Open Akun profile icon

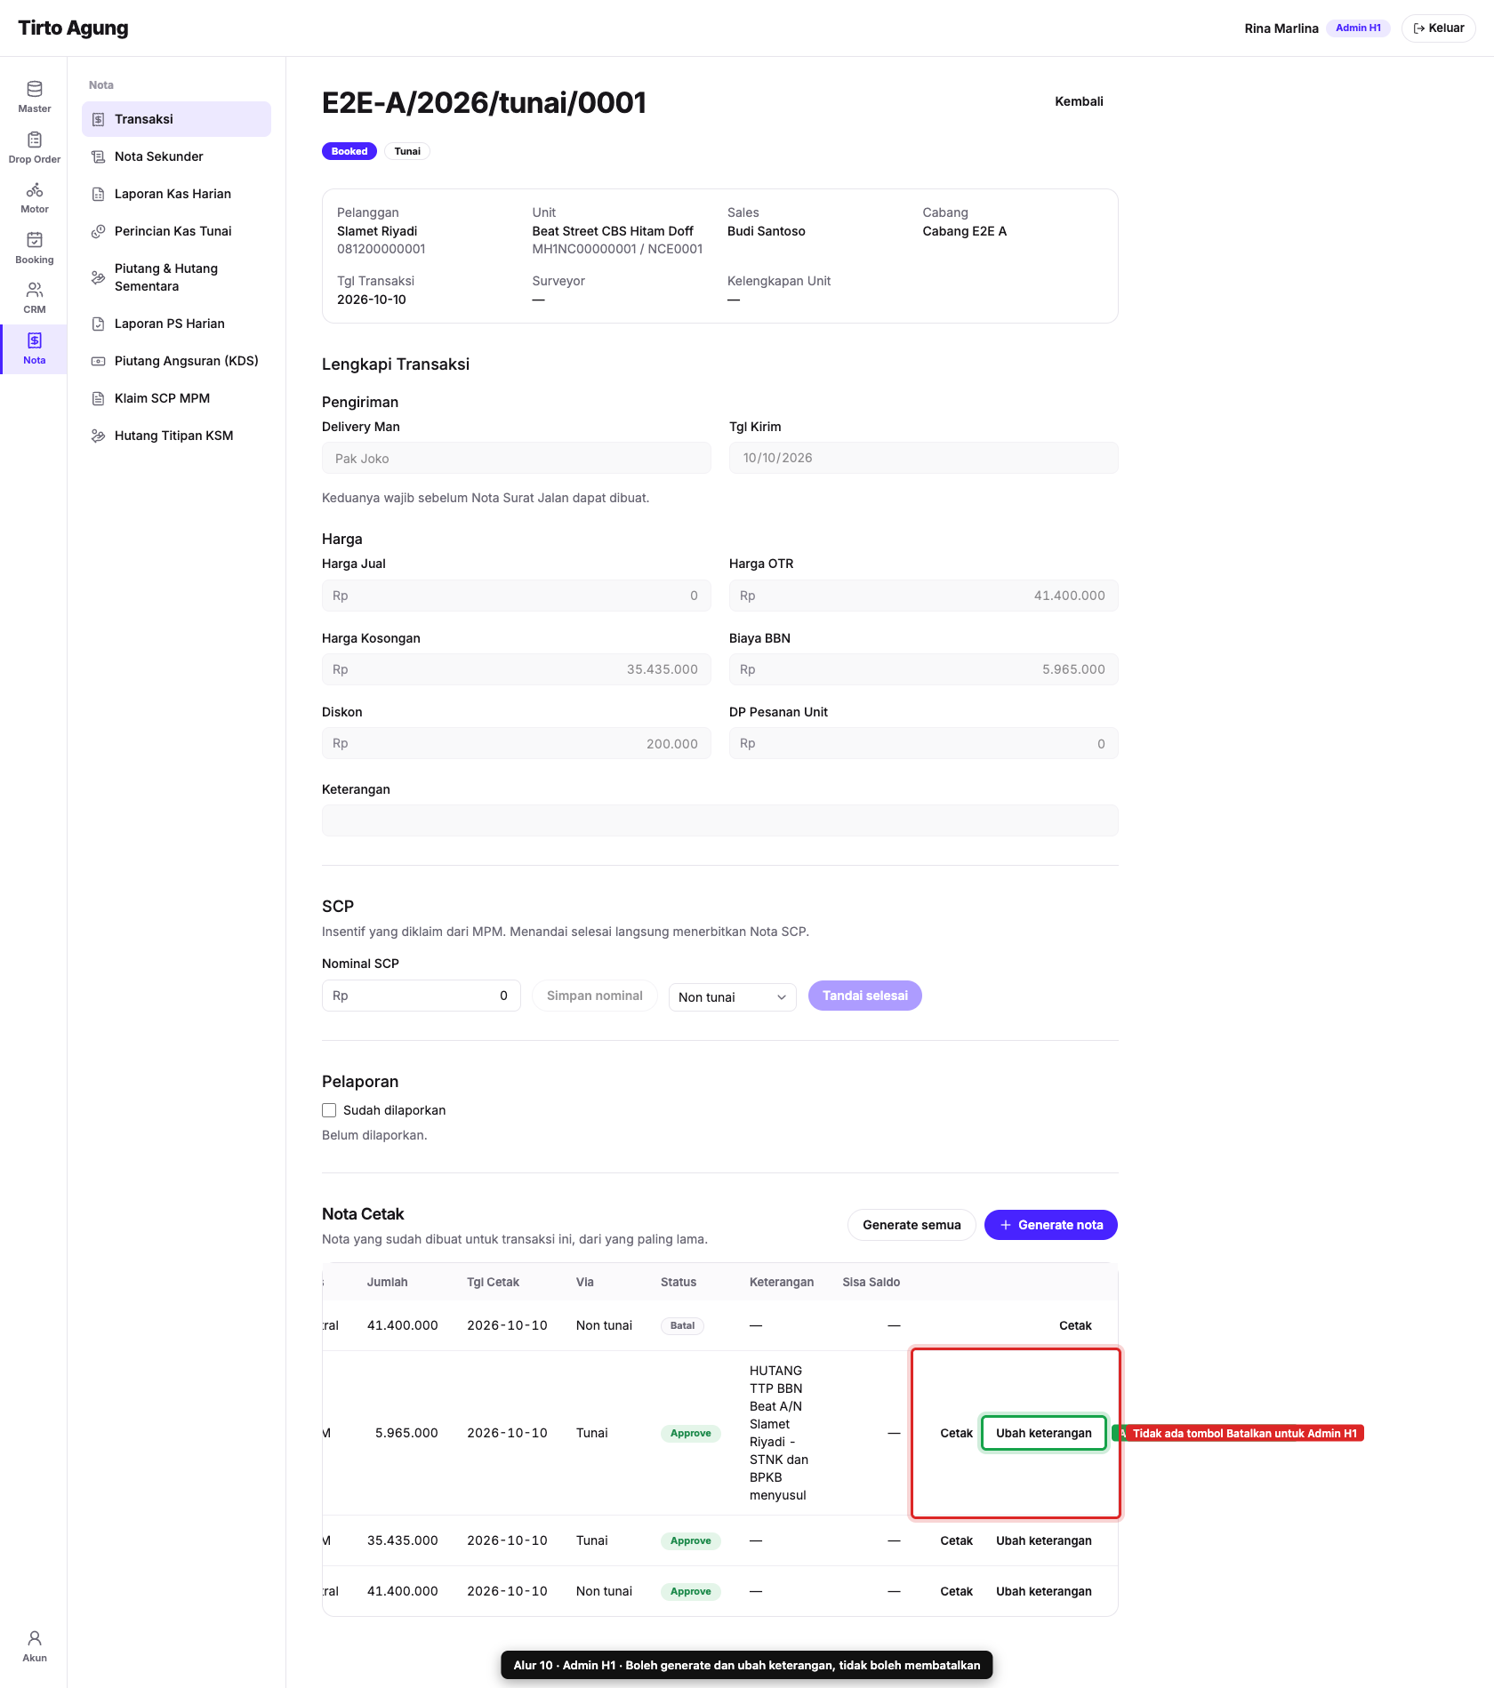(x=34, y=1638)
